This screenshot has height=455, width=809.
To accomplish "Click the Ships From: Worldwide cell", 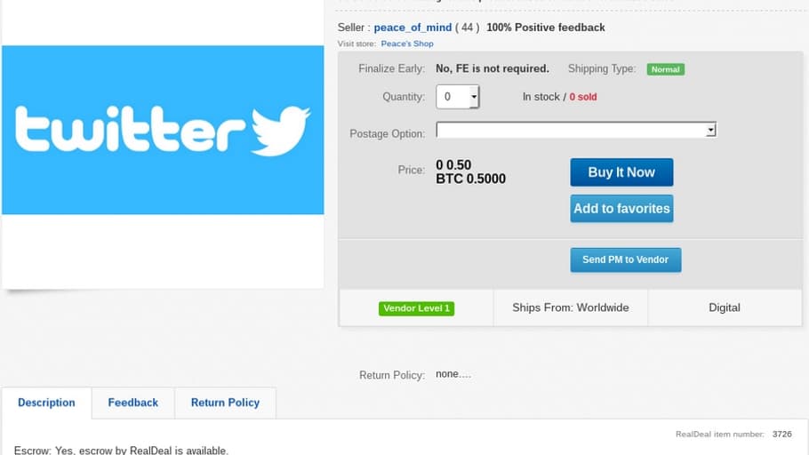I will point(571,308).
